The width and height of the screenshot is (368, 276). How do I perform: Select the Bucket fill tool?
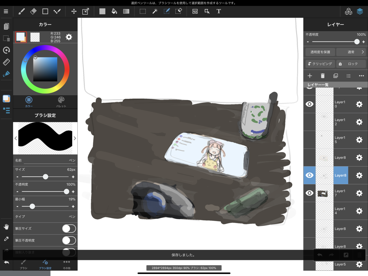coord(114,11)
